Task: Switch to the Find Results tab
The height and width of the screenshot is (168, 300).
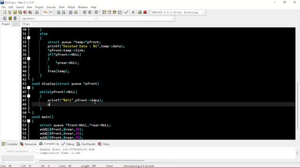Action: 86,144
